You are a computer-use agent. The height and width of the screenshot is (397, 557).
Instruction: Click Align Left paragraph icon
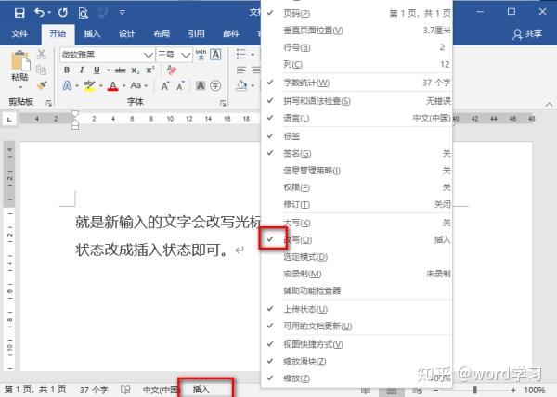click(241, 70)
